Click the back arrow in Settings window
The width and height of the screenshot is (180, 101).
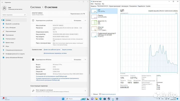[2, 2]
